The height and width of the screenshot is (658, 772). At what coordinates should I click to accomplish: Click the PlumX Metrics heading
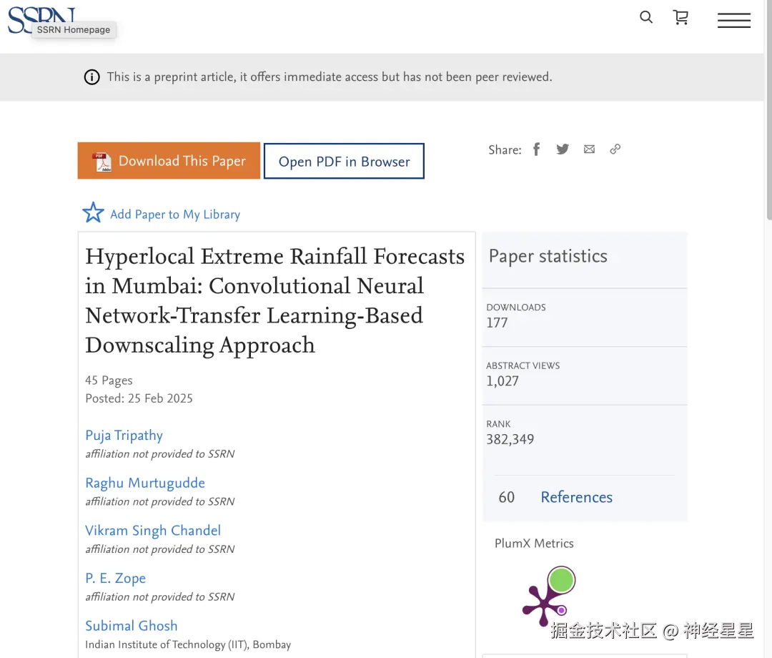[x=534, y=544]
